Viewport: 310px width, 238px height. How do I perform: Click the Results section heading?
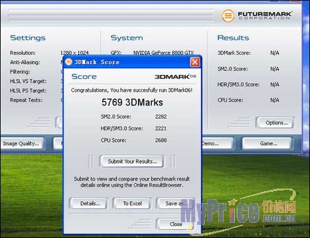233,38
